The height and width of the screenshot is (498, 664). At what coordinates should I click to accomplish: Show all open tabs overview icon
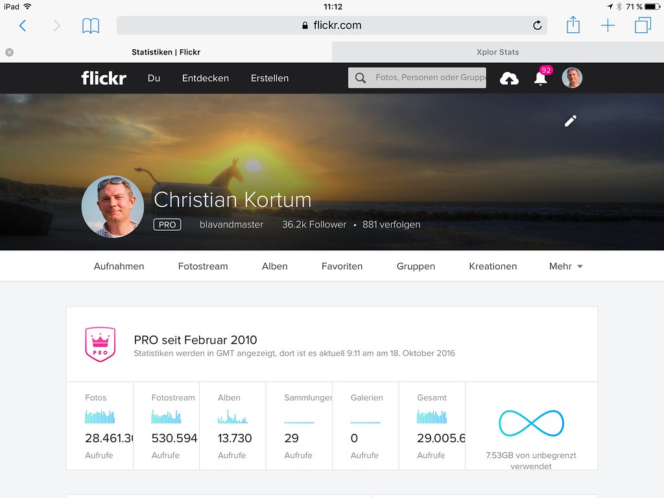pyautogui.click(x=643, y=25)
